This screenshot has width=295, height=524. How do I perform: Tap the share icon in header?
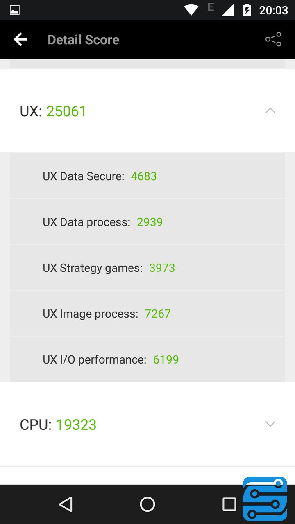pyautogui.click(x=273, y=39)
